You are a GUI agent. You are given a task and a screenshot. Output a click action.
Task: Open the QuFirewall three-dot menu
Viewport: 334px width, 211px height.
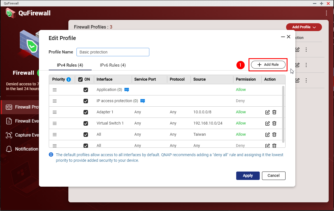[x=326, y=13]
